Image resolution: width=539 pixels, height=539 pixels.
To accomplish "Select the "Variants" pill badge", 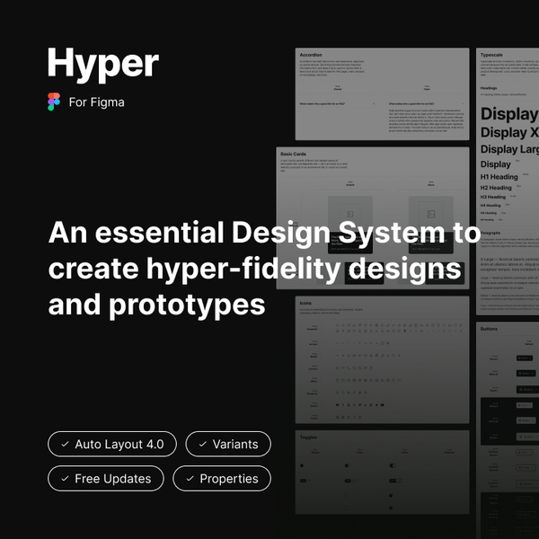I will point(228,444).
